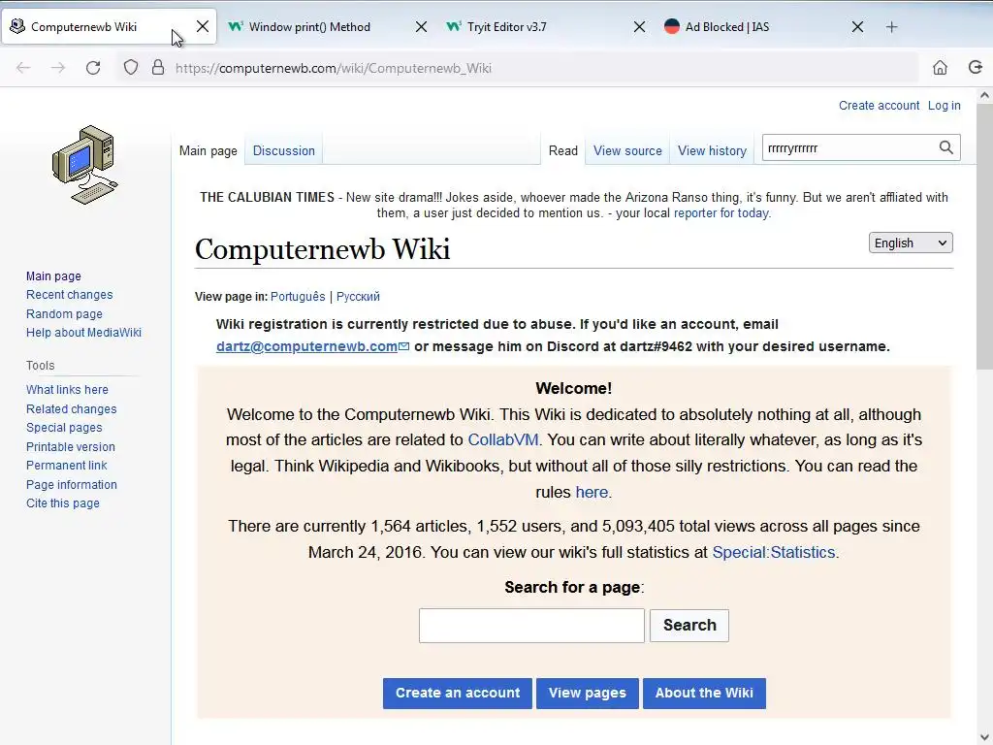Follow the reporter for today link

(x=721, y=212)
